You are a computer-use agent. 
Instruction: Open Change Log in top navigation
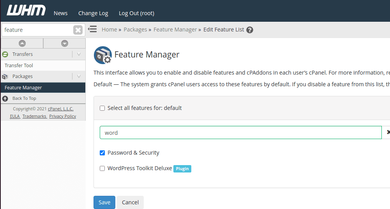click(x=93, y=13)
